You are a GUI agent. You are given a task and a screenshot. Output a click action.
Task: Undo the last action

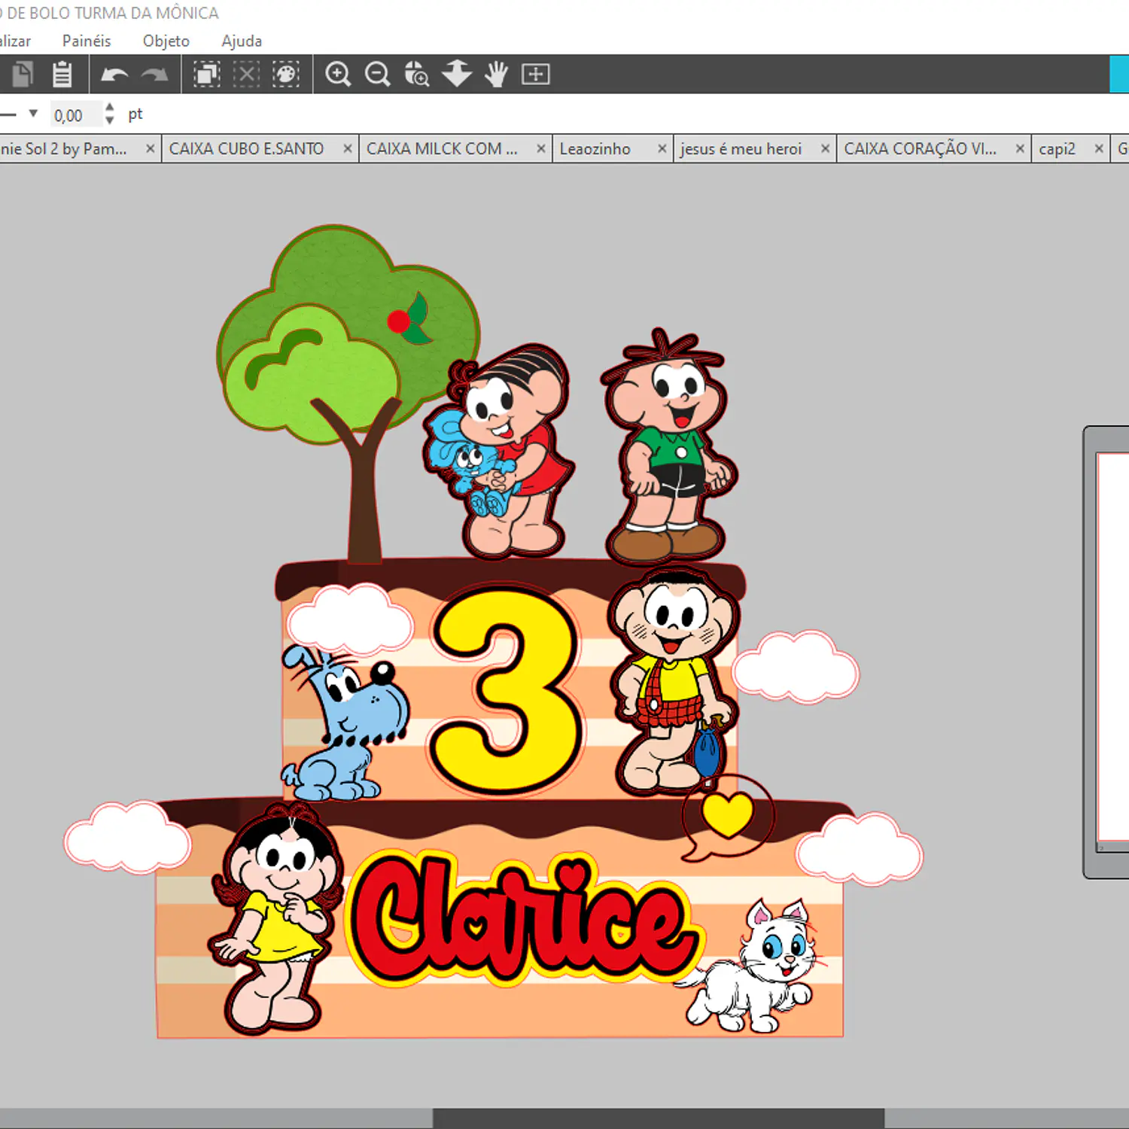[114, 75]
